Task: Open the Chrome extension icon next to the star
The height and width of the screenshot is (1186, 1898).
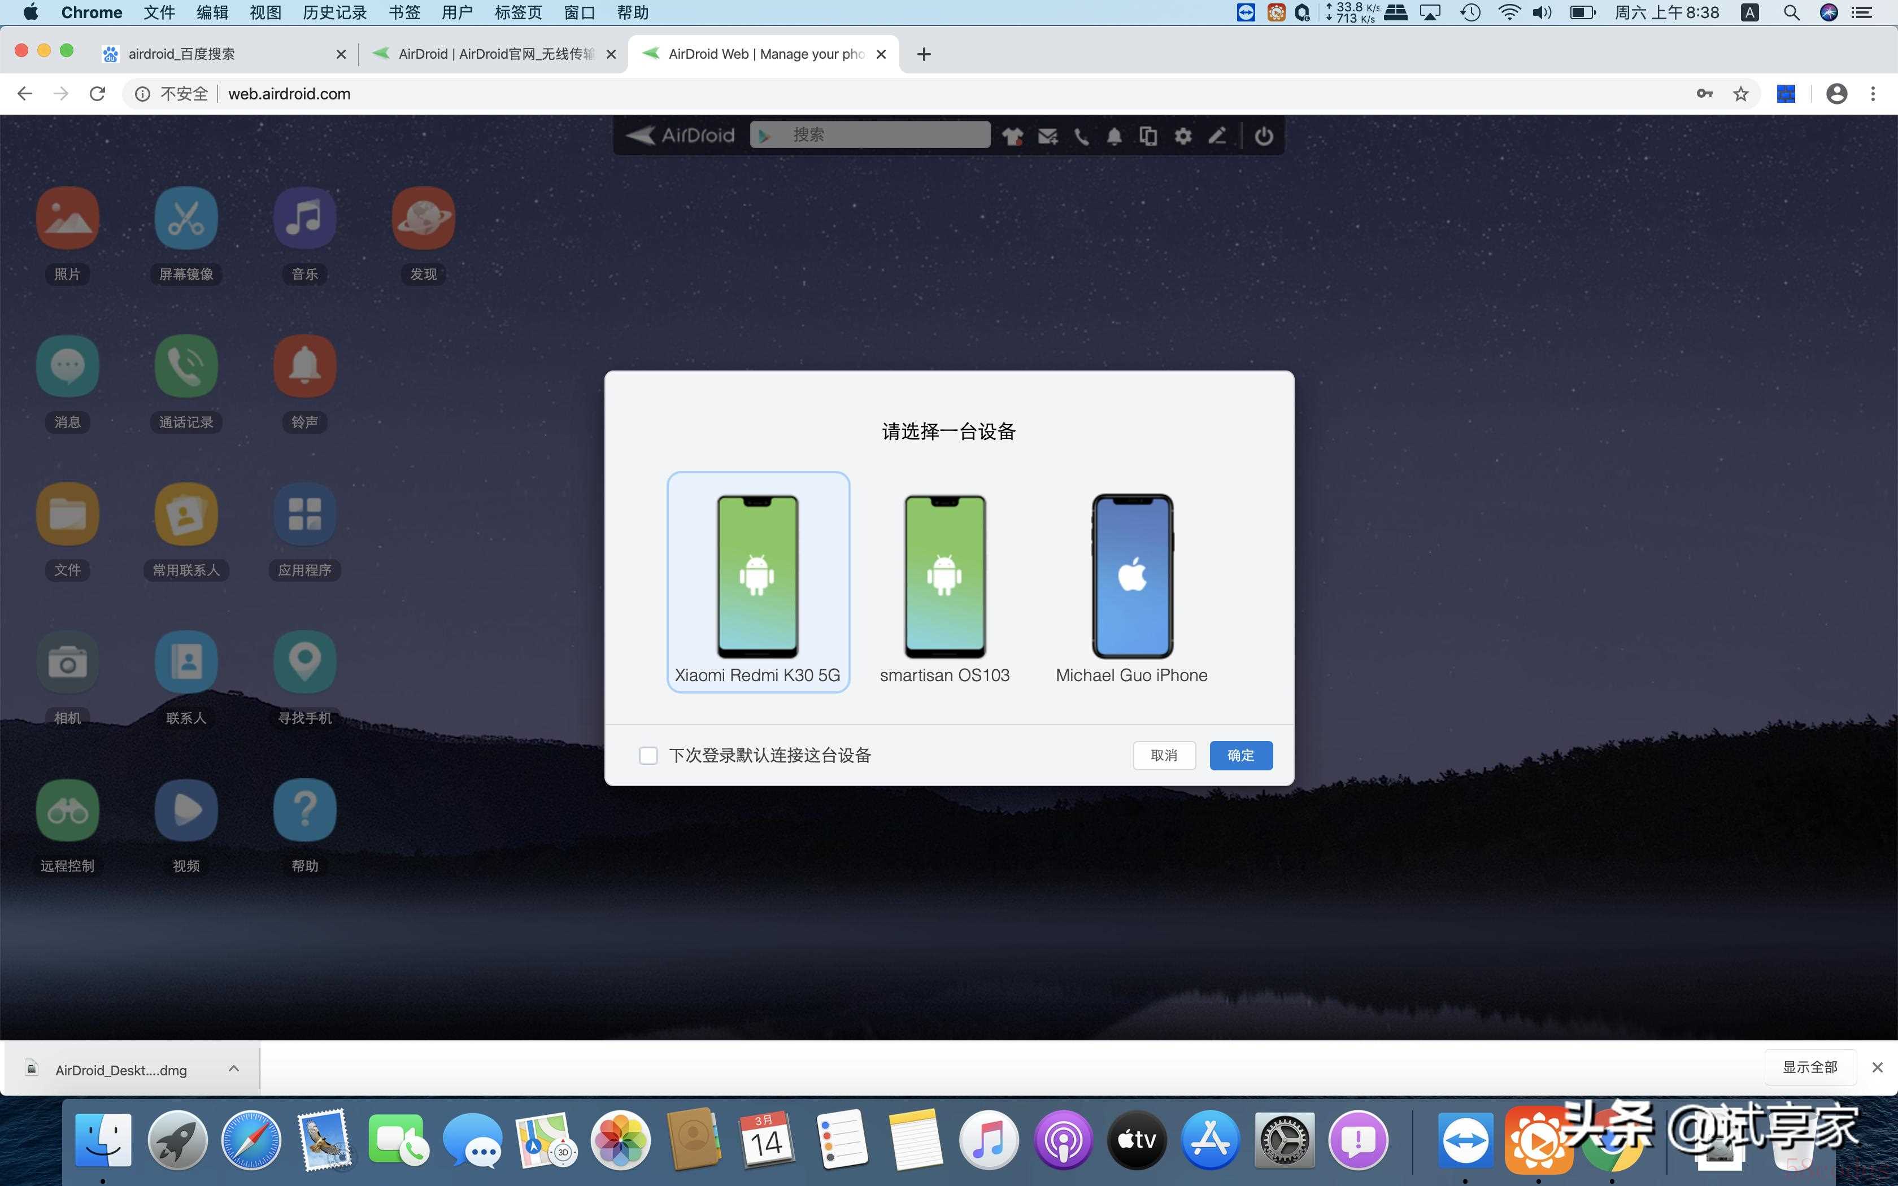Action: pyautogui.click(x=1786, y=94)
